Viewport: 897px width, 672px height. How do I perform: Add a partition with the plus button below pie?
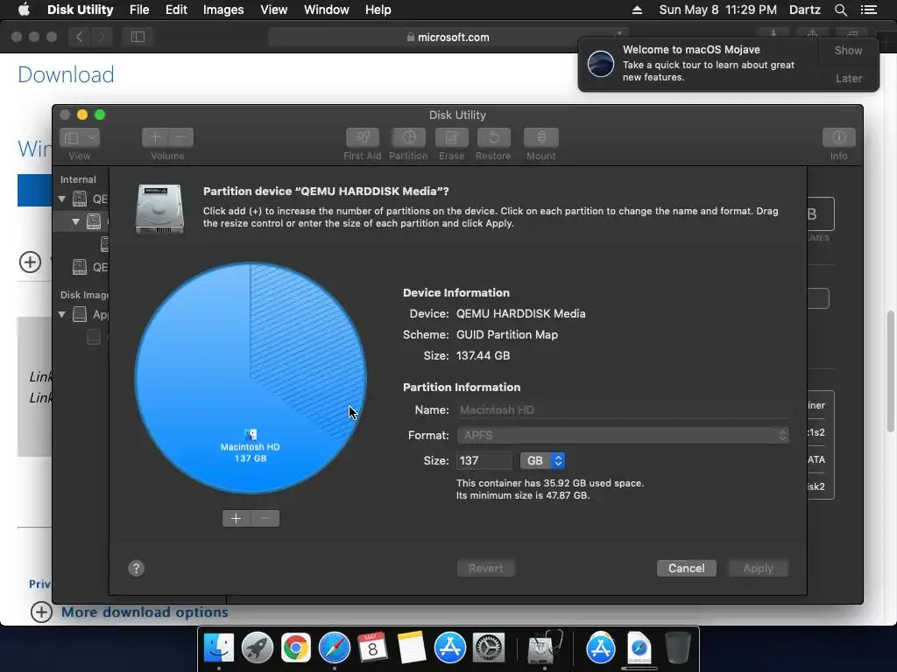pyautogui.click(x=237, y=518)
